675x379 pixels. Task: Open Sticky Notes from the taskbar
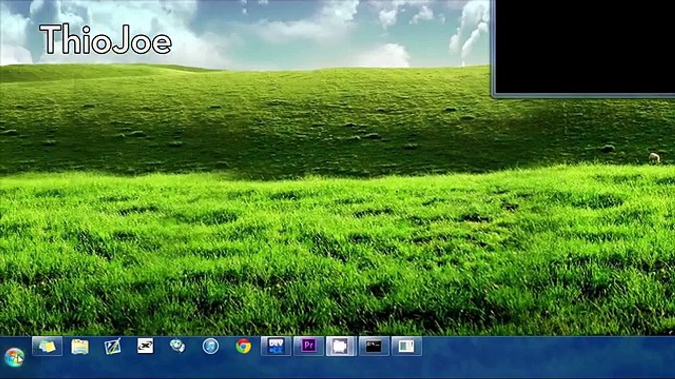coord(47,346)
